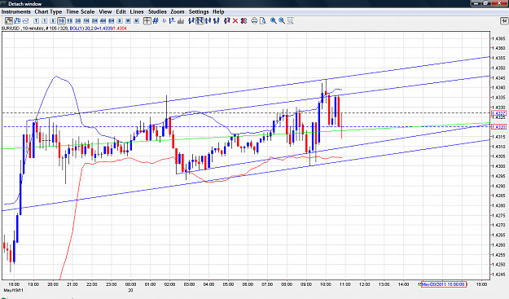Click the delete all lines icon
This screenshot has height=299, width=509.
[x=244, y=21]
